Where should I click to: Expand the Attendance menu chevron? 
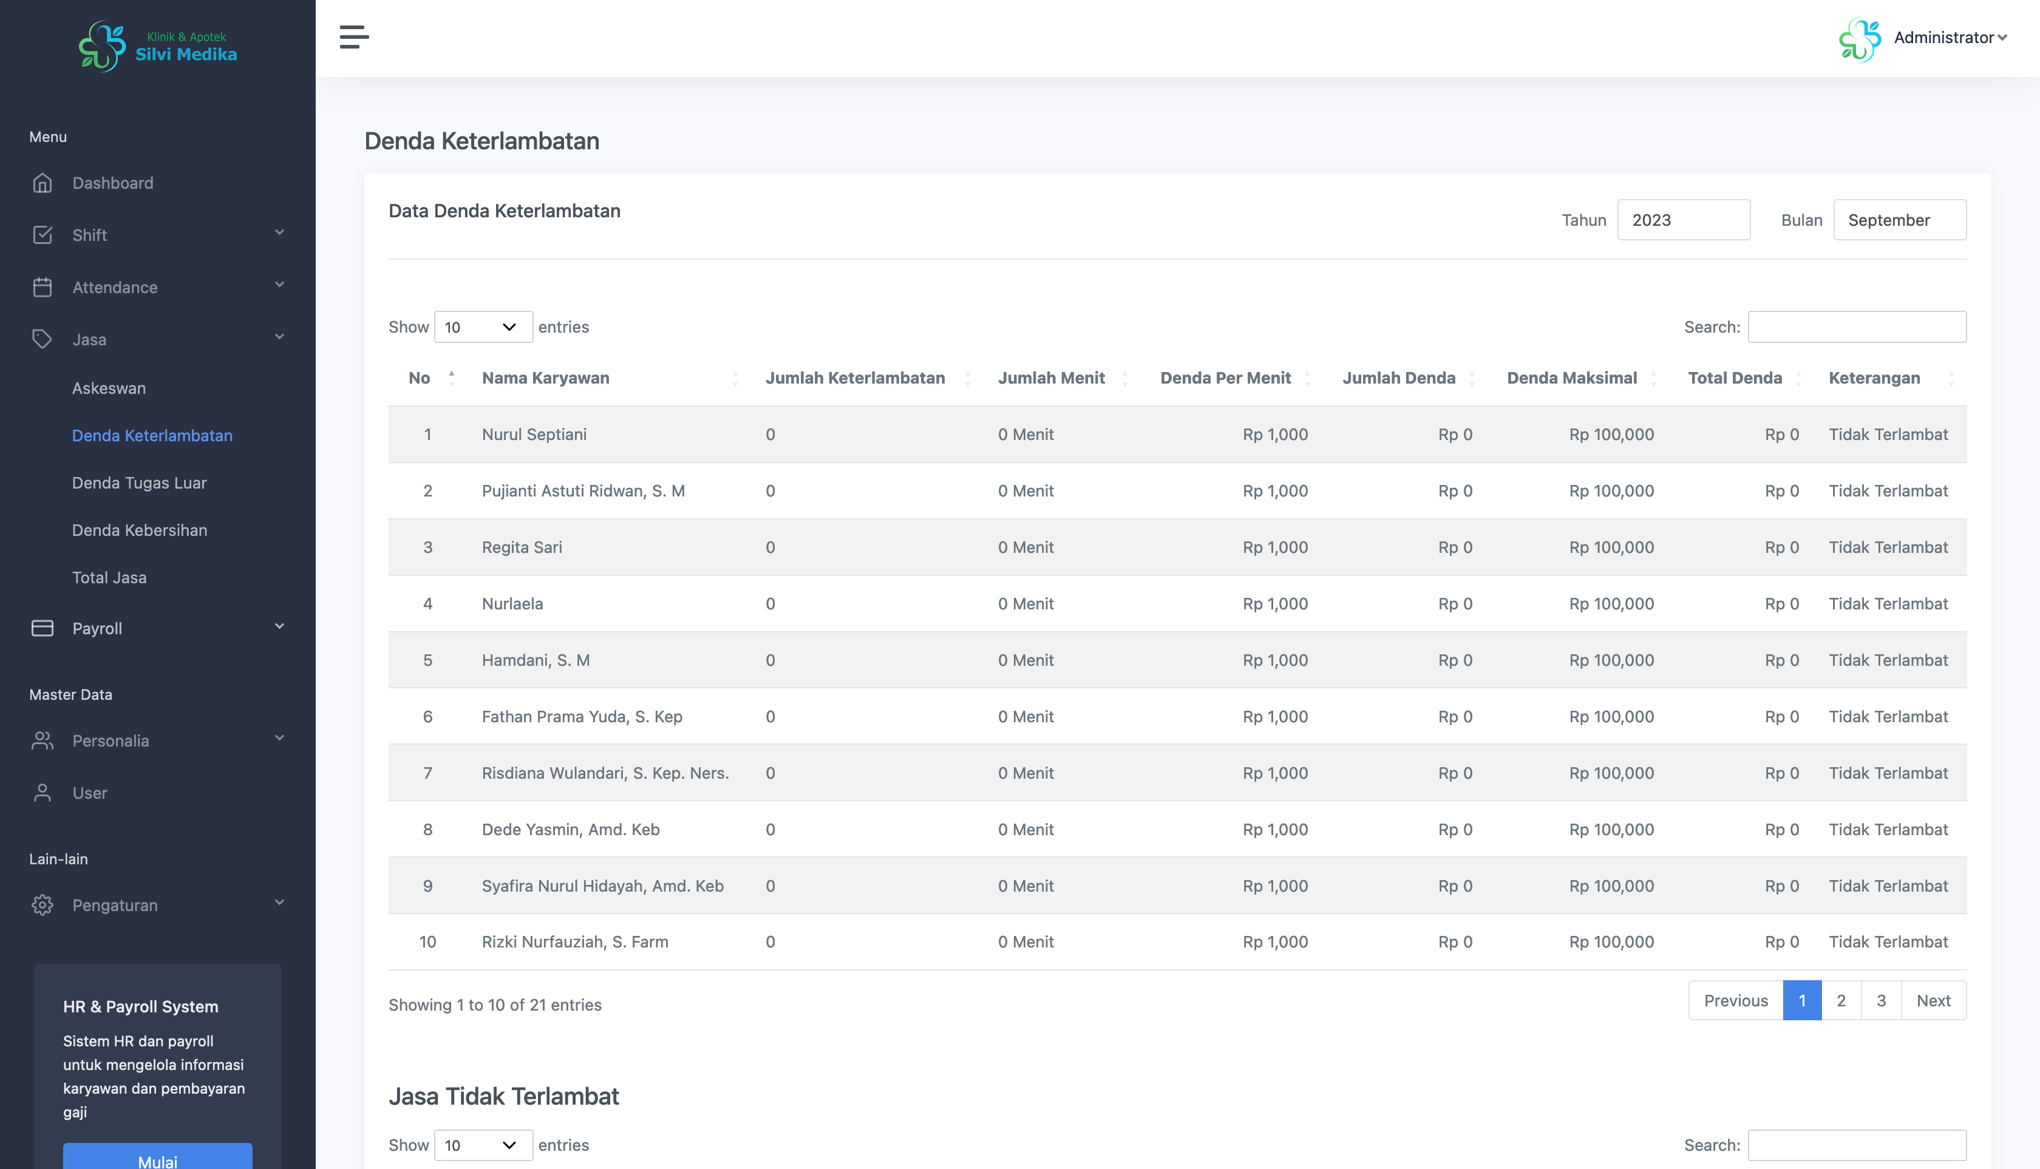coord(279,285)
